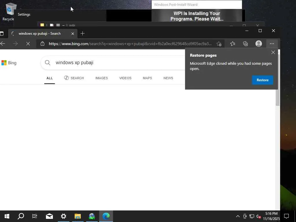Switch to the IMAGES tab
The image size is (296, 222).
101,78
